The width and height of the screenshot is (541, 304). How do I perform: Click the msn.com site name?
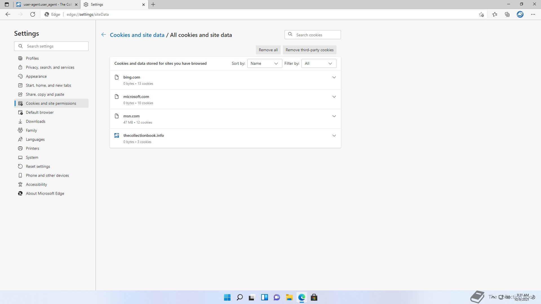(x=131, y=116)
